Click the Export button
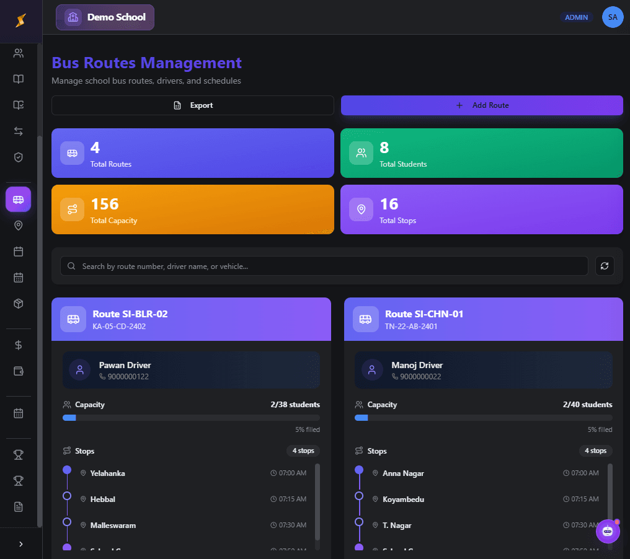Screen dimensions: 630x559 coord(193,105)
